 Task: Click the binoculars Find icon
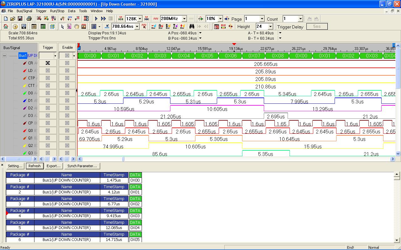(x=192, y=27)
